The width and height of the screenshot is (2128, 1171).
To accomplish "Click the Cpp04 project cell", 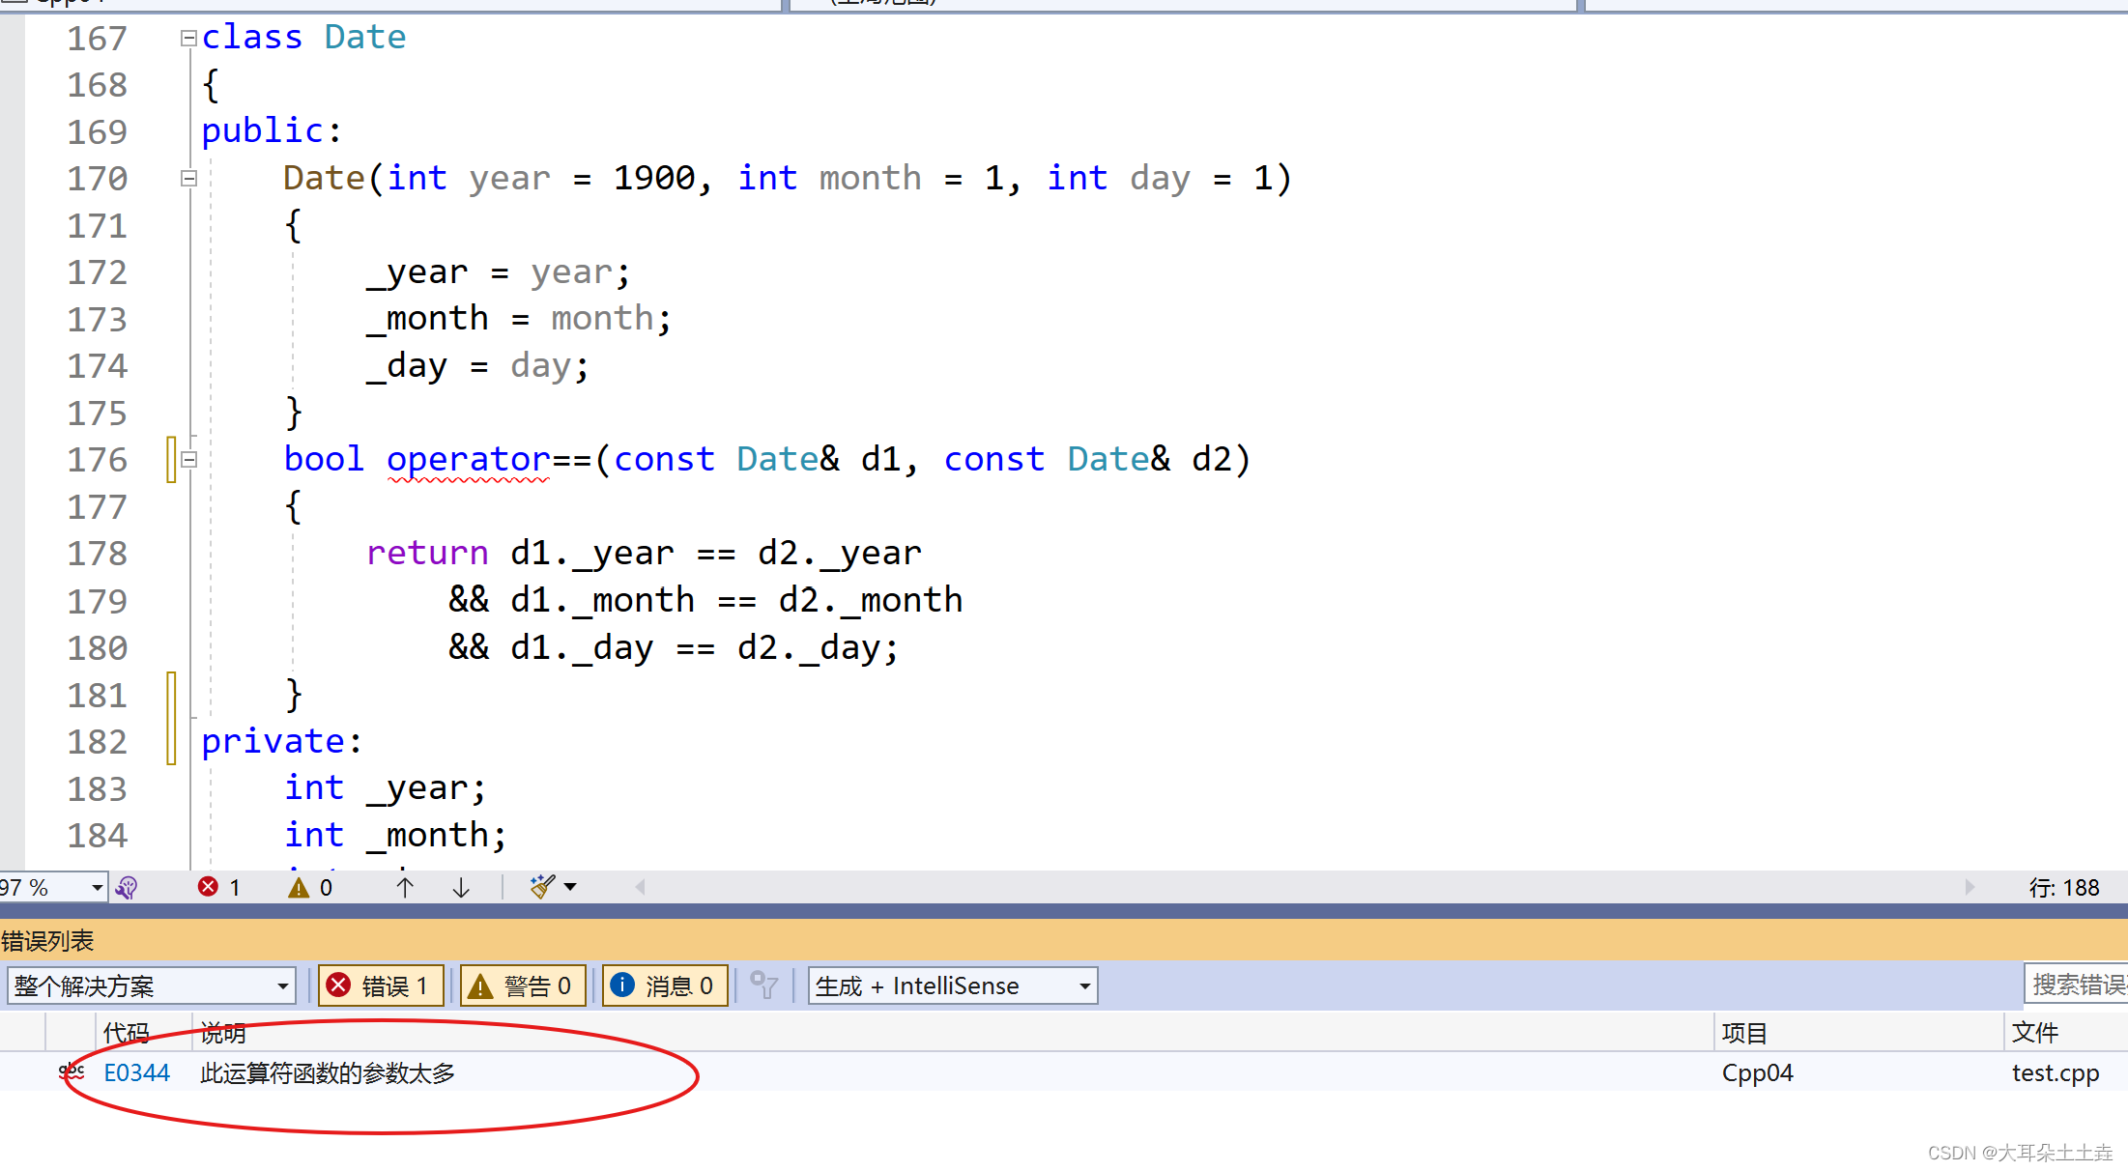I will [1757, 1072].
